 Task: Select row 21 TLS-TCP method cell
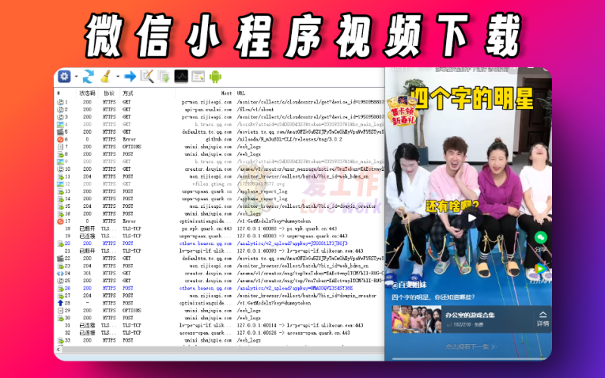[x=132, y=251]
